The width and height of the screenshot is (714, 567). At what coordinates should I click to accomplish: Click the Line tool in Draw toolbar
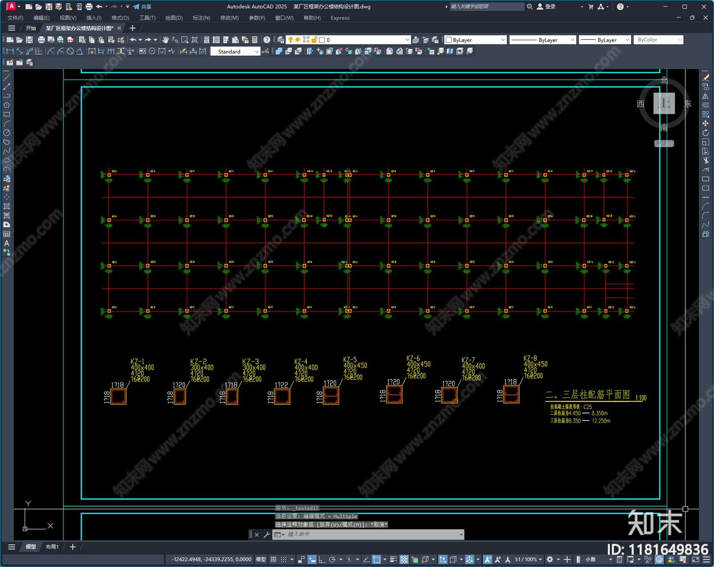pos(7,78)
